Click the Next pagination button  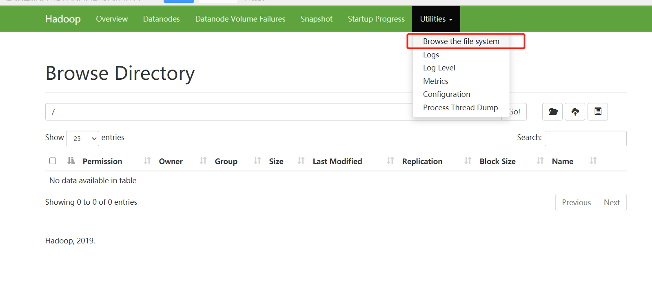click(x=612, y=202)
